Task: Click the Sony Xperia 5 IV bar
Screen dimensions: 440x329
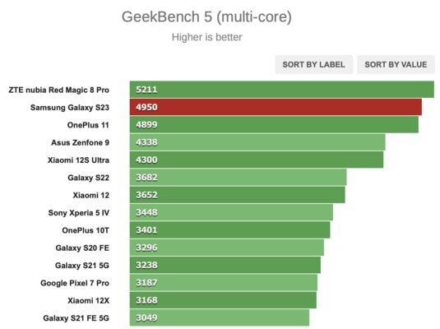Action: [x=231, y=212]
